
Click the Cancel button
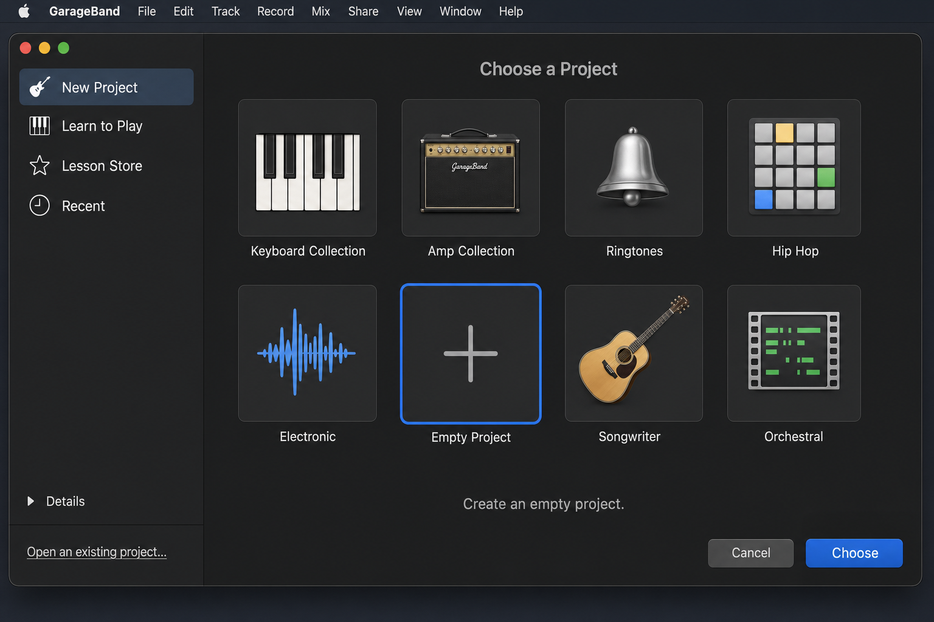751,553
